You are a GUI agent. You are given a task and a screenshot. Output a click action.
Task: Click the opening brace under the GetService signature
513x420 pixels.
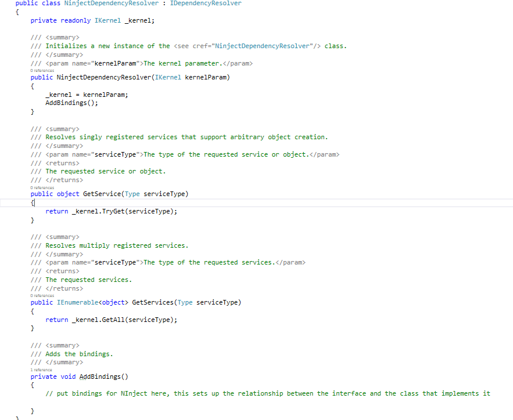pos(33,203)
